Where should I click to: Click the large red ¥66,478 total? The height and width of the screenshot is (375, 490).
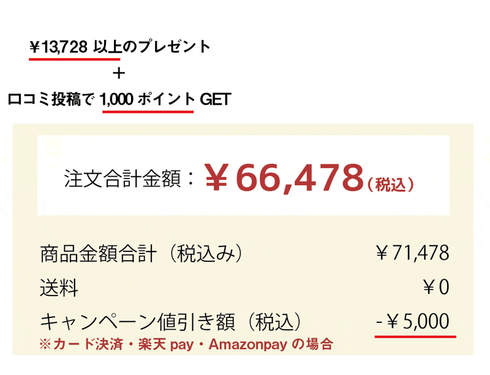[284, 177]
